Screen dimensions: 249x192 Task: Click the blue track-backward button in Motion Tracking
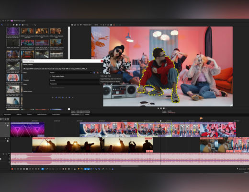56,97
